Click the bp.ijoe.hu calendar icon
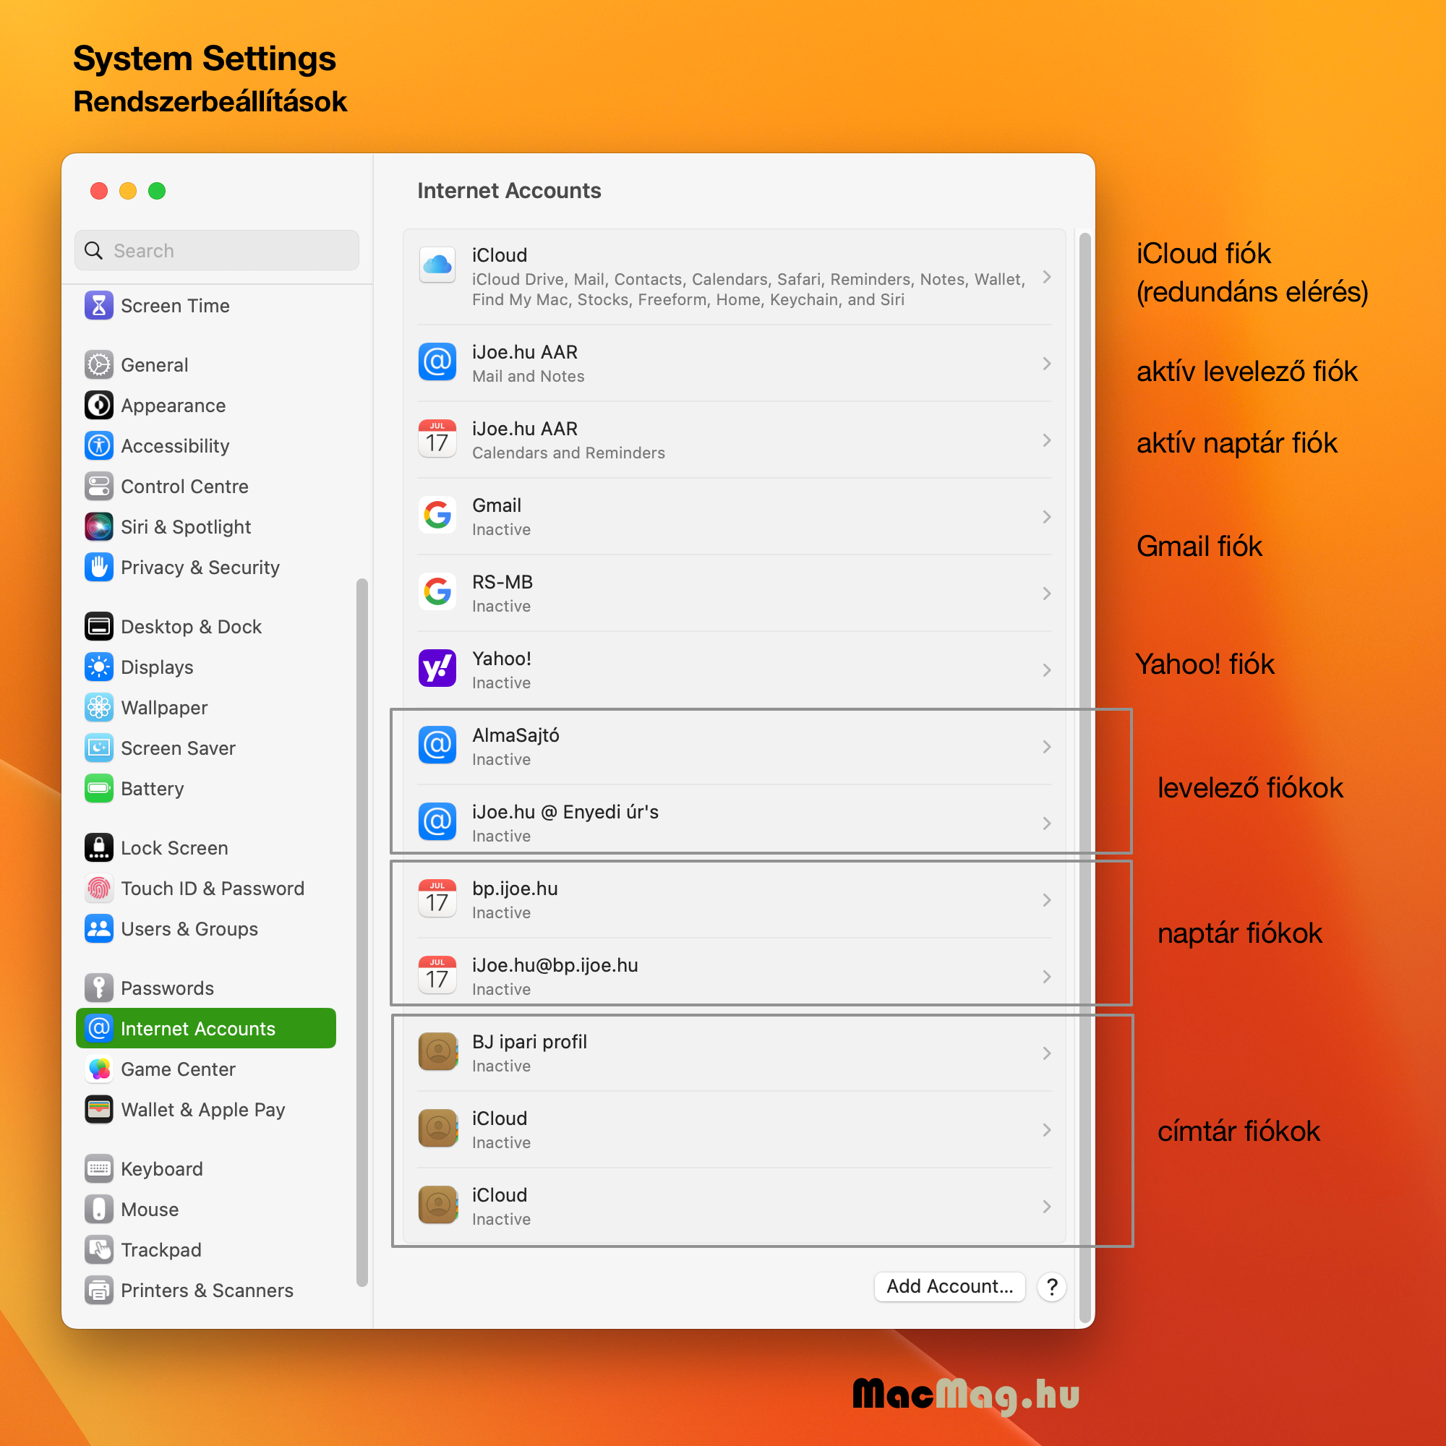 click(437, 897)
